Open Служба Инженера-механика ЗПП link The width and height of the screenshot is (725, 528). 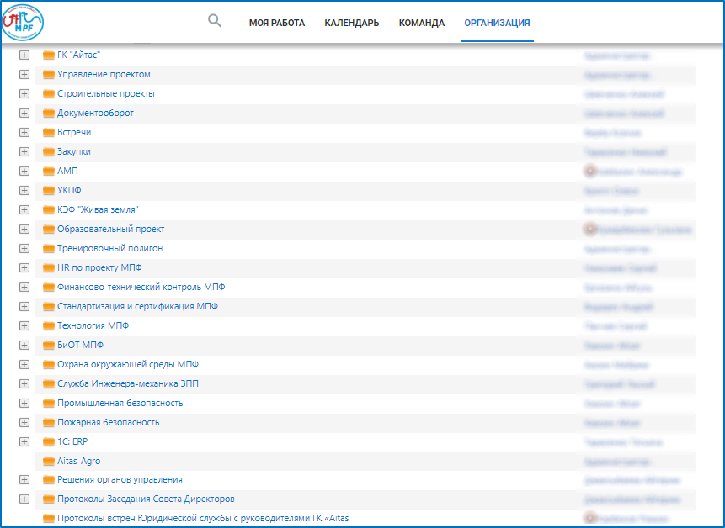pyautogui.click(x=128, y=384)
